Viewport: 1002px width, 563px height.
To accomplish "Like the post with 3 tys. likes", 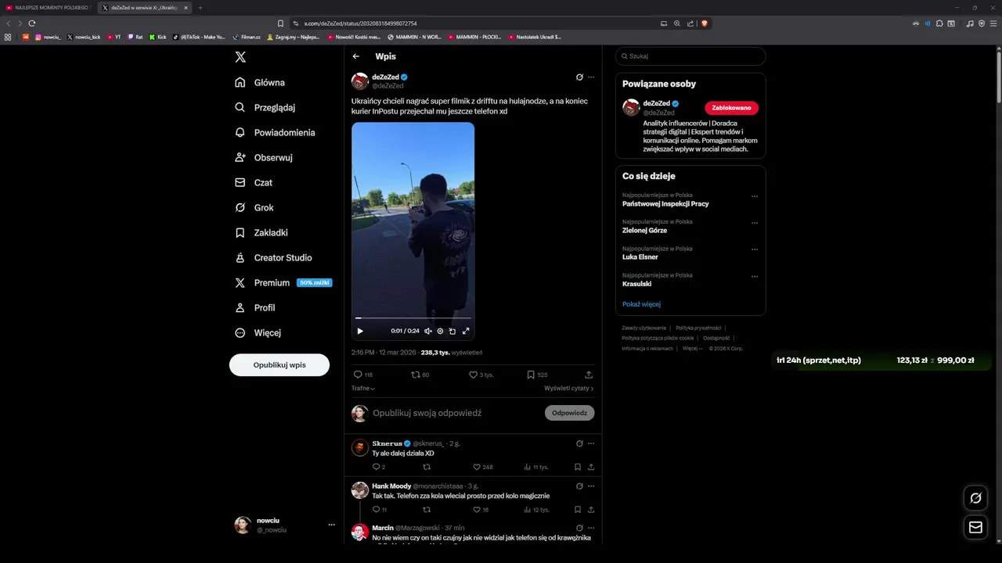I will 481,375.
